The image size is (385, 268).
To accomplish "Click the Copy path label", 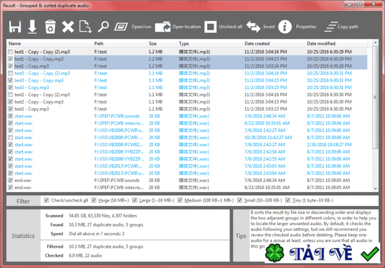I will tap(348, 27).
